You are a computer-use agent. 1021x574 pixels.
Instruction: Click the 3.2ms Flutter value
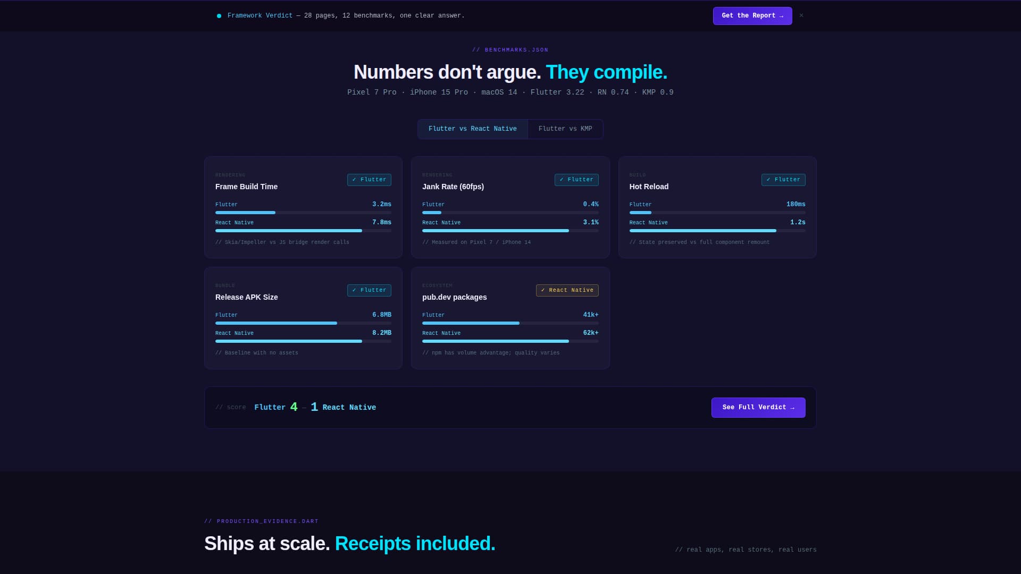point(382,205)
